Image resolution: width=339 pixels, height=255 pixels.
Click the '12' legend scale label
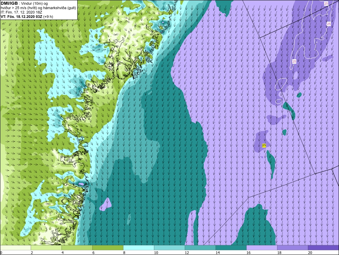pyautogui.click(x=187, y=253)
